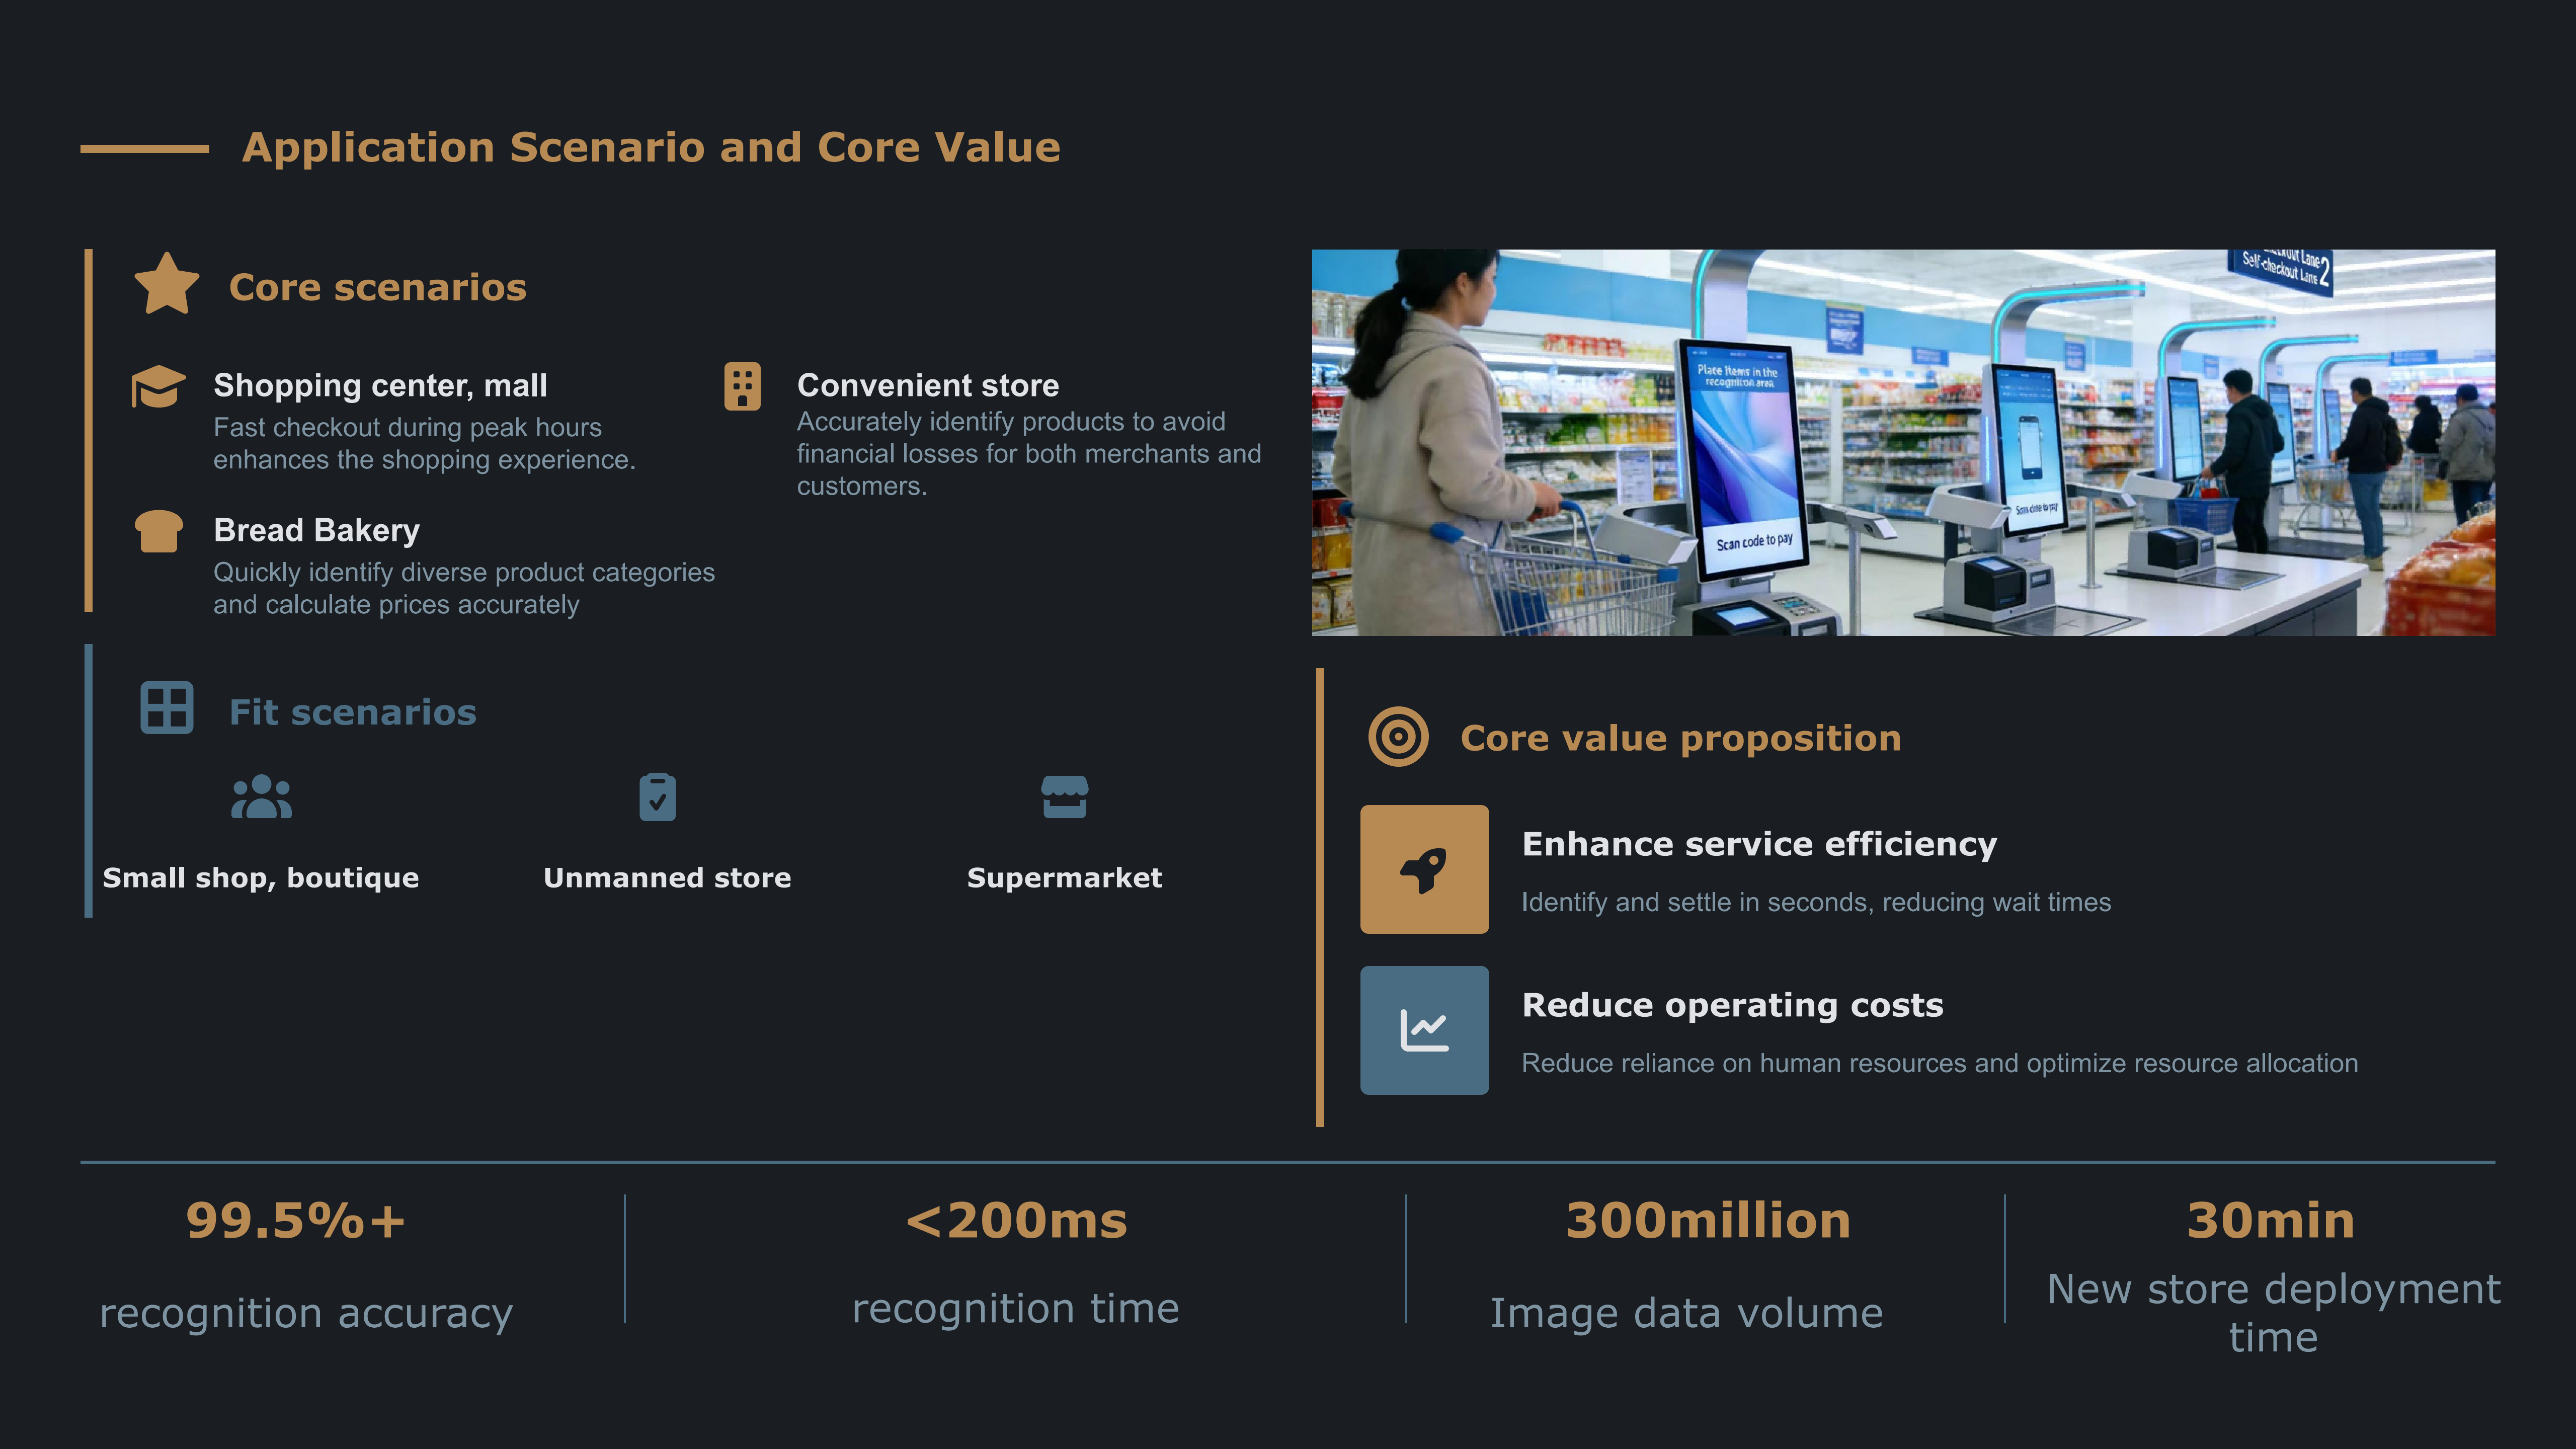This screenshot has height=1449, width=2576.
Task: Select the slide title Application Scenario and Core Value
Action: 651,148
